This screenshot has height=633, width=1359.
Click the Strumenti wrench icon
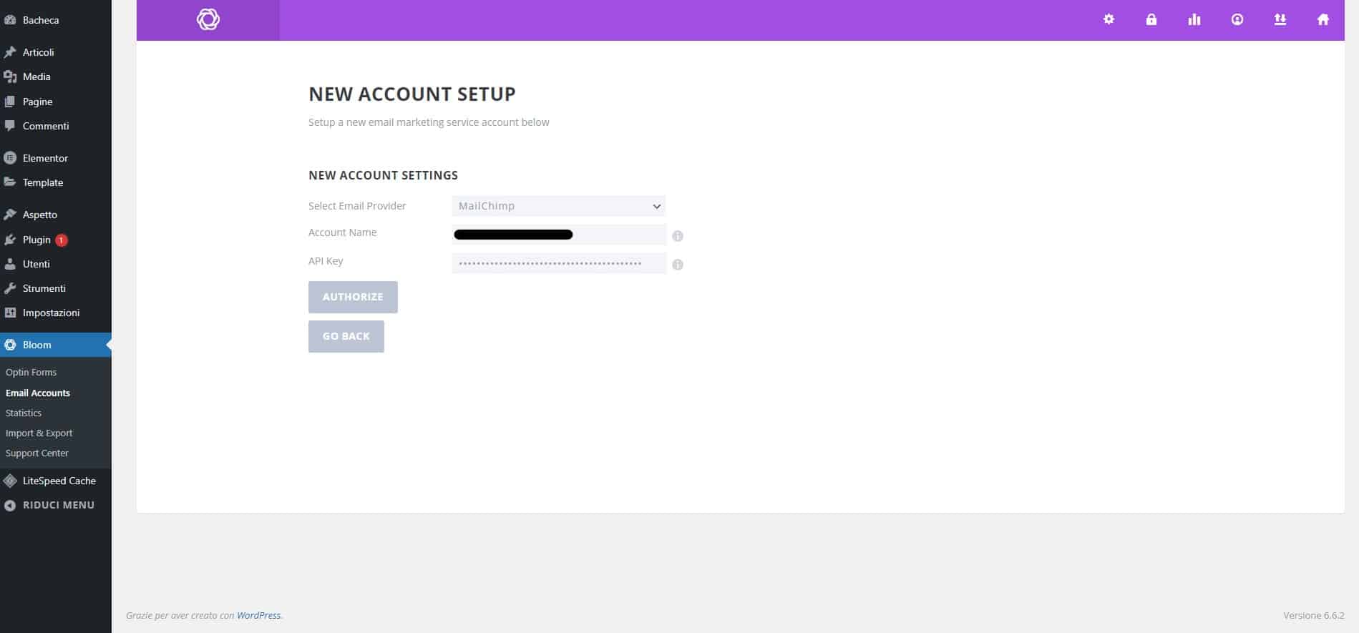[10, 288]
